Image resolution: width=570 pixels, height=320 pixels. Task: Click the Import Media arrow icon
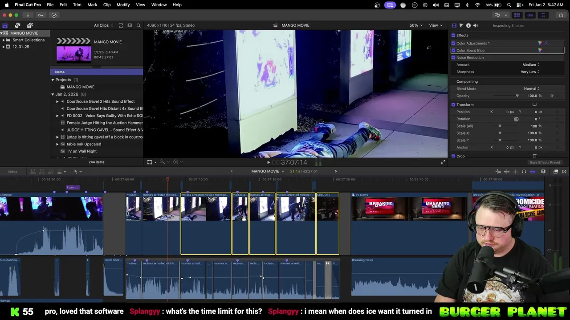point(28,15)
